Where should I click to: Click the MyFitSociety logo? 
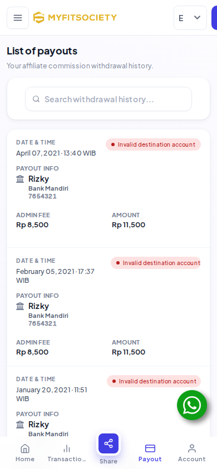(75, 18)
